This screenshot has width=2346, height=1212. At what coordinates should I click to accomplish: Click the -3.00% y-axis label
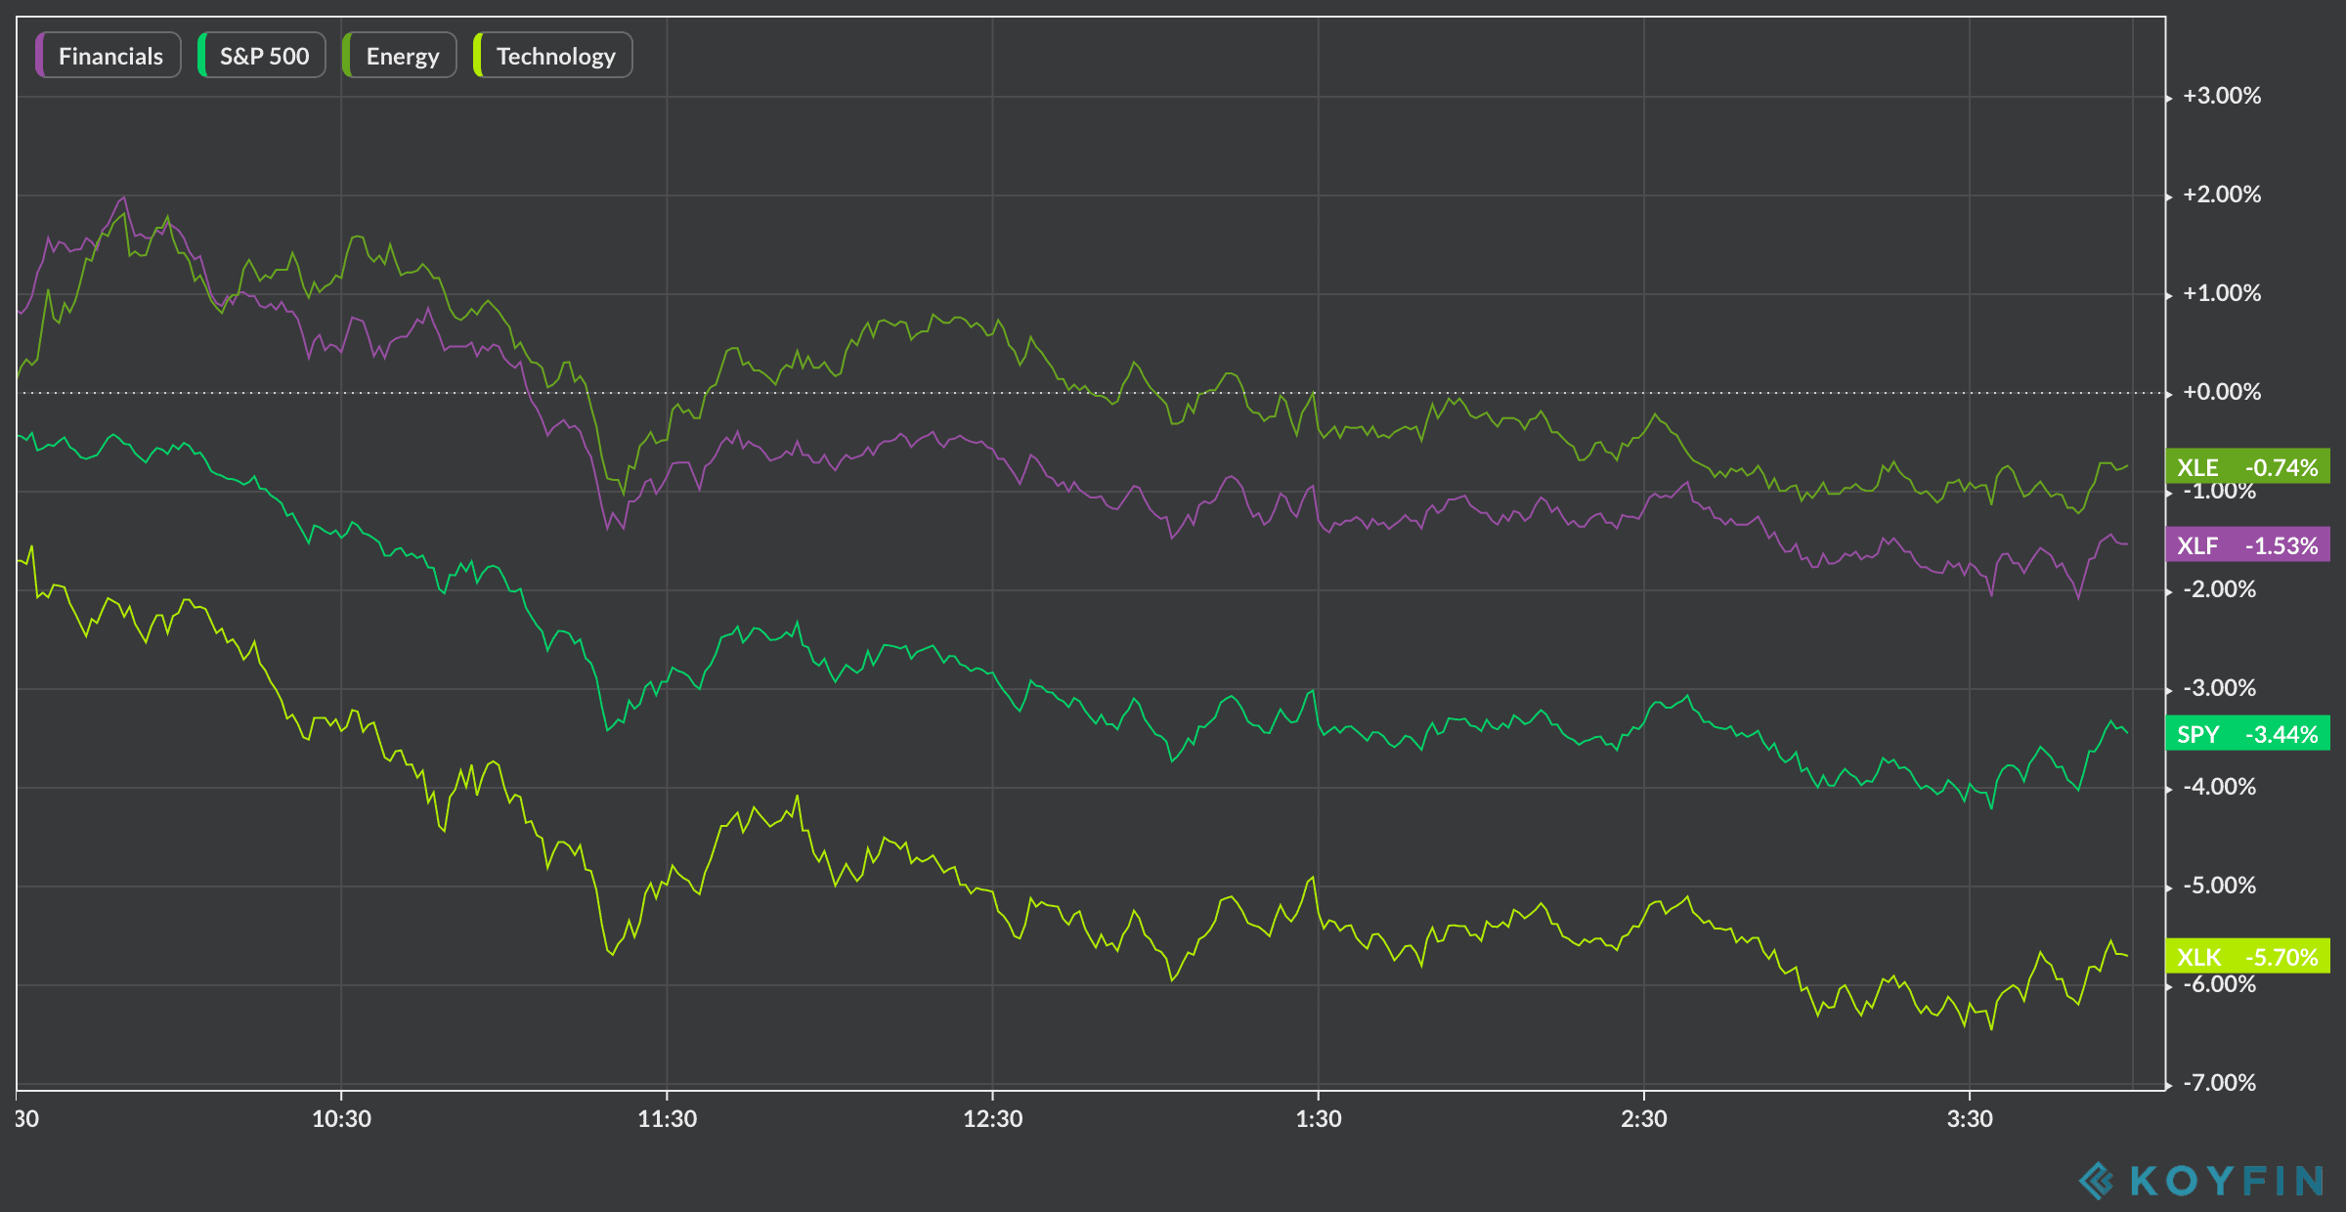point(2219,688)
